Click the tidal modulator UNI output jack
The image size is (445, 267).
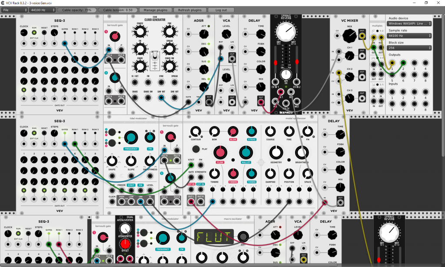(x=140, y=202)
